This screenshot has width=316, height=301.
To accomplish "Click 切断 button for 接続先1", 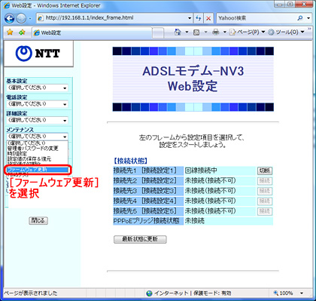I will (265, 170).
